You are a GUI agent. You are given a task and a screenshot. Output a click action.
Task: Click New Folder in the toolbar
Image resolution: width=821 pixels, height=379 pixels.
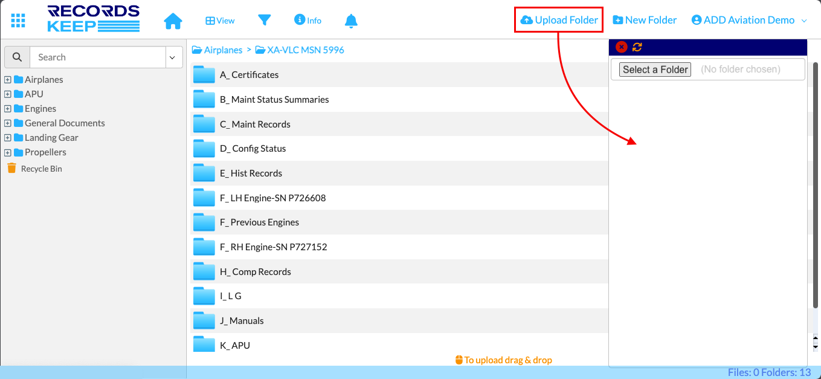(x=645, y=21)
